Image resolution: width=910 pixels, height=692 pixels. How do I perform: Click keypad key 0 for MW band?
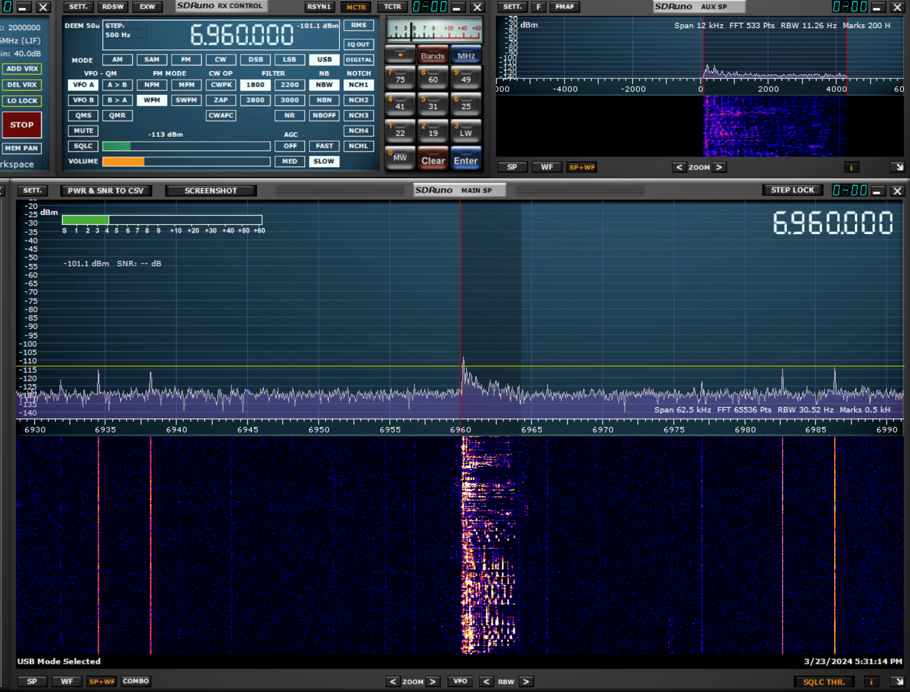400,158
